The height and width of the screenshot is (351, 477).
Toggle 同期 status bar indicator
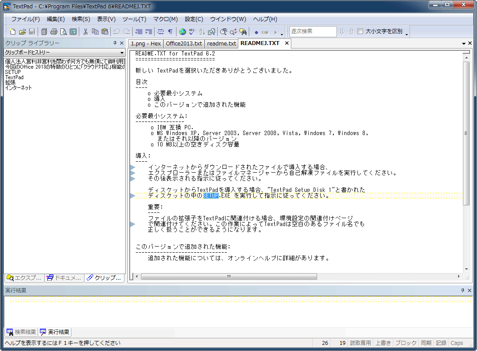coord(426,343)
